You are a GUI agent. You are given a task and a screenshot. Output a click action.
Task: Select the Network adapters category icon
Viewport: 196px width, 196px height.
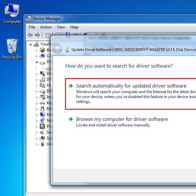tap(42, 121)
